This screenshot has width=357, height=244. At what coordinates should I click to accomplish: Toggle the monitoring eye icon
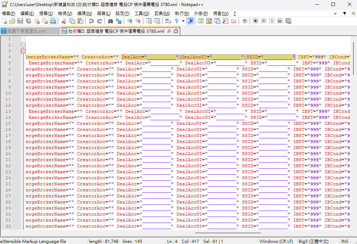coord(245,21)
